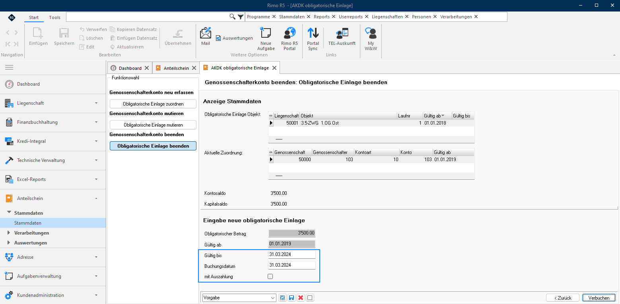Click Obligatorische Einlage zuordnen button
Viewport: 620px width, 304px height.
pos(153,104)
